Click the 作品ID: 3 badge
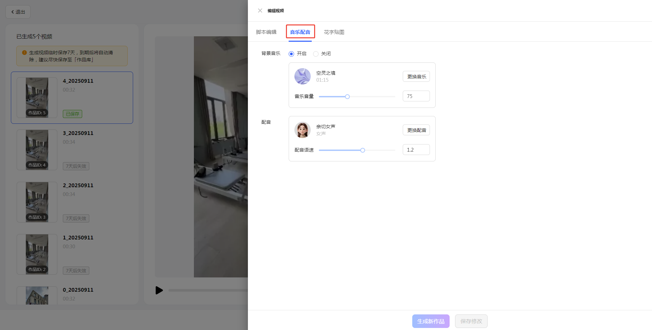The image size is (652, 330). [37, 217]
